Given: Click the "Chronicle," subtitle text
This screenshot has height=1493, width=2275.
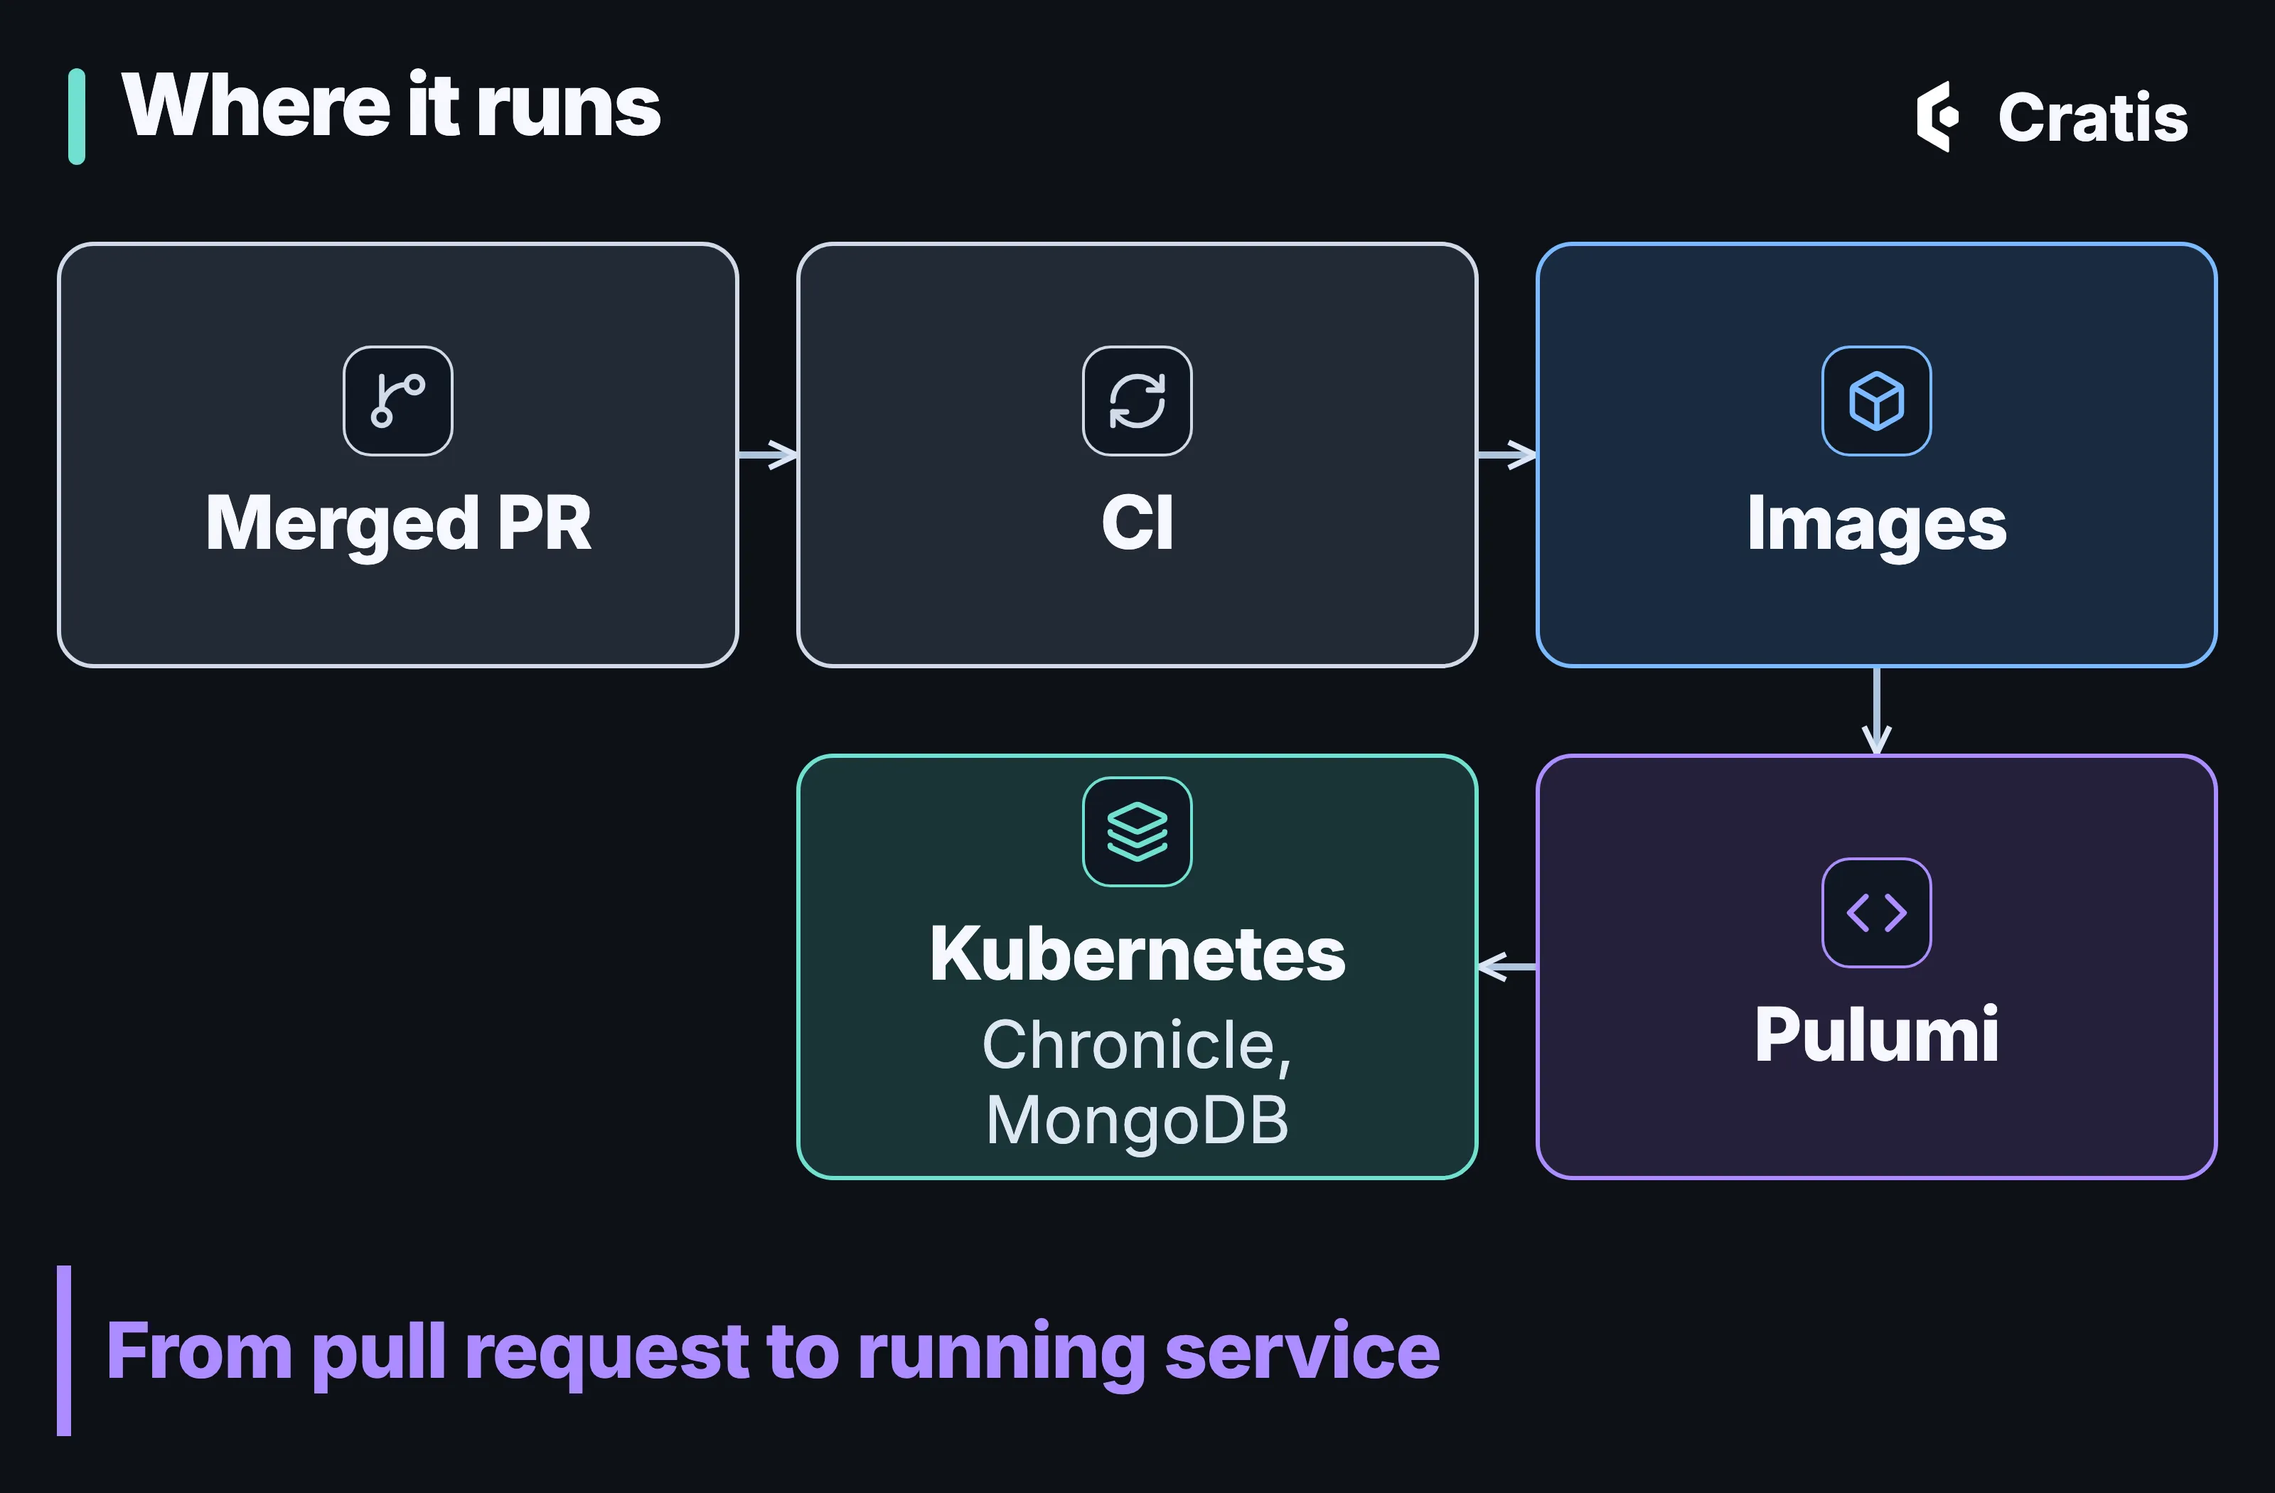Looking at the screenshot, I should [x=1137, y=1046].
